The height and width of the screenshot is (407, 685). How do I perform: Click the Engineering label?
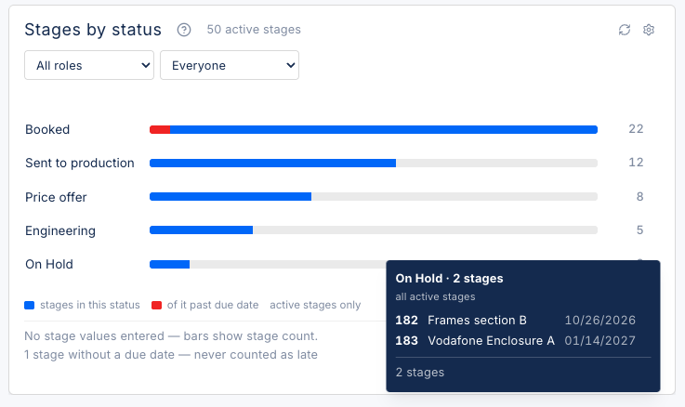[x=60, y=230]
